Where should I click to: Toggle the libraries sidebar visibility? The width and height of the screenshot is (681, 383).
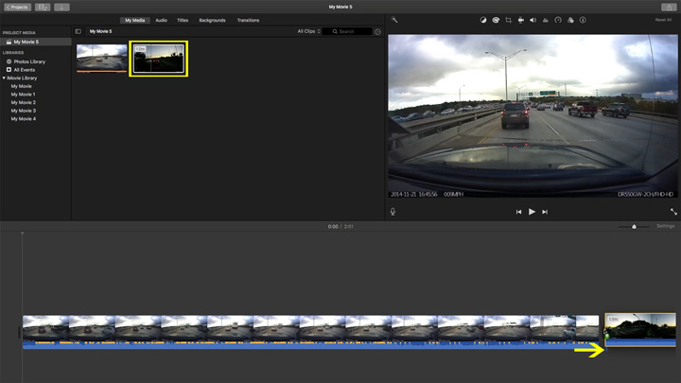(79, 31)
